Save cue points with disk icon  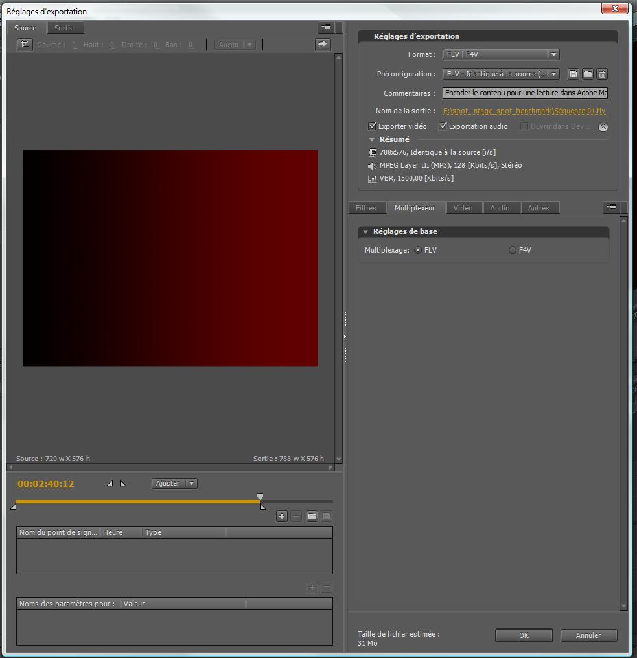pyautogui.click(x=326, y=516)
